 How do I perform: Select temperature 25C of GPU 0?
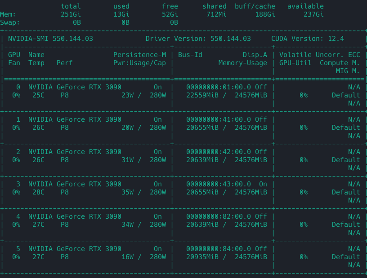(x=38, y=95)
